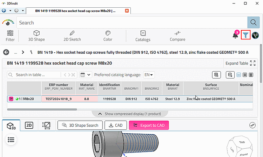Screen dimensions: 263x157
Task: Click Show compressed display toggle
Action: coord(130,114)
